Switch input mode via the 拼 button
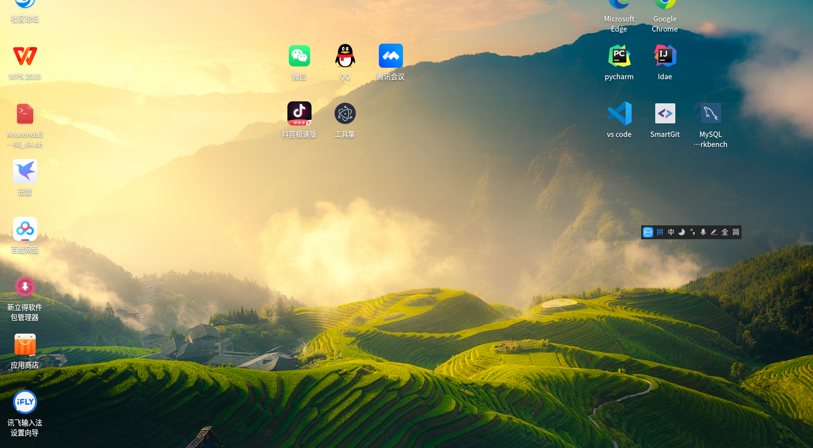 (x=660, y=232)
